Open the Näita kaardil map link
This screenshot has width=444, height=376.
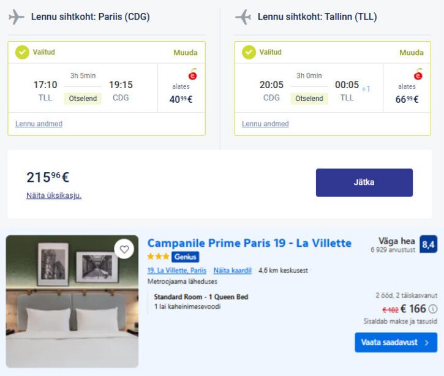point(232,270)
